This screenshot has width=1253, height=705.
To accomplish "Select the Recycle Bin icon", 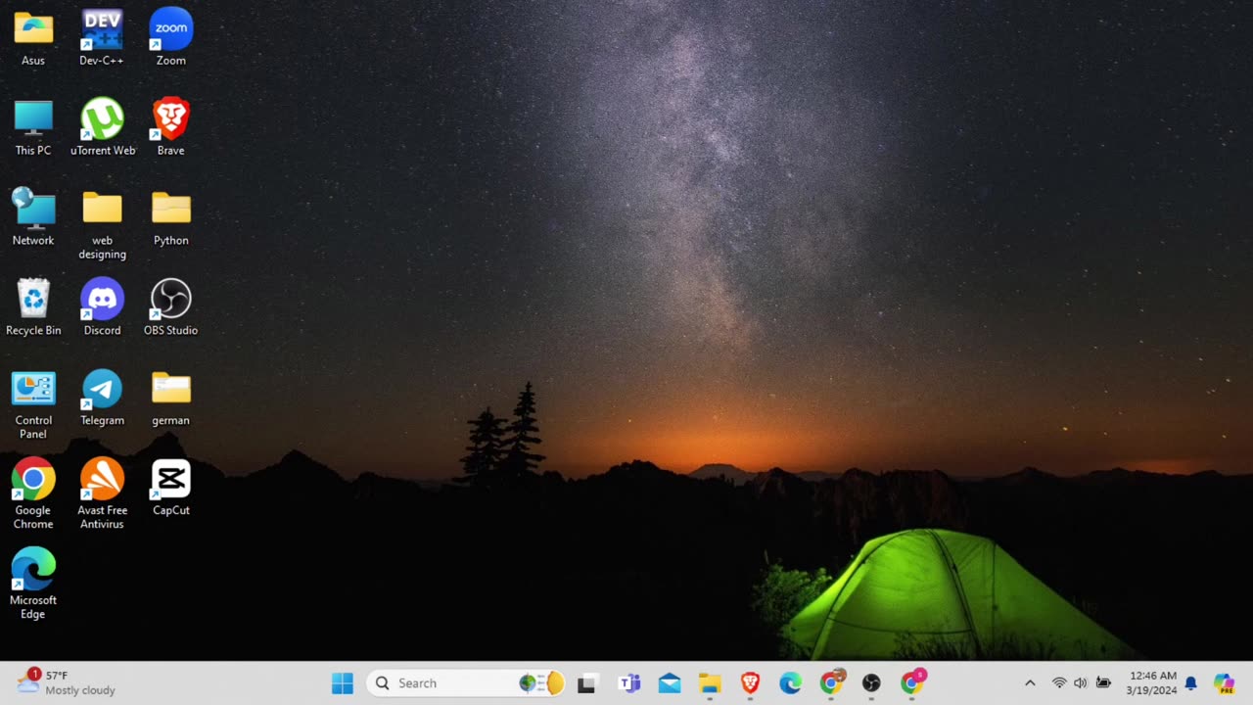I will pos(33,308).
